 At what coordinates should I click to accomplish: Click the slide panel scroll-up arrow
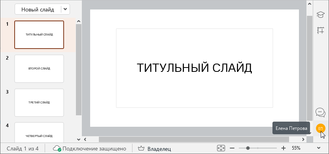[x=79, y=21]
